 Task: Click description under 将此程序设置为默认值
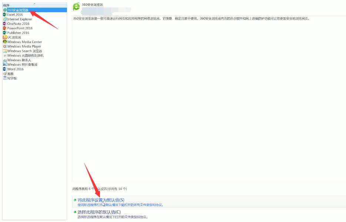coord(121,205)
